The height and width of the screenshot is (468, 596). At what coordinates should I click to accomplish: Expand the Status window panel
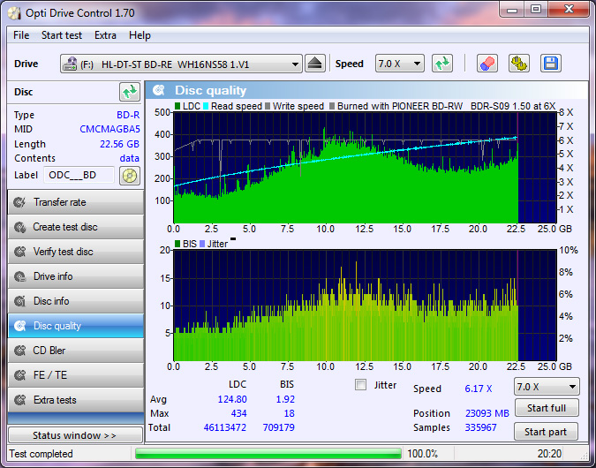click(74, 435)
